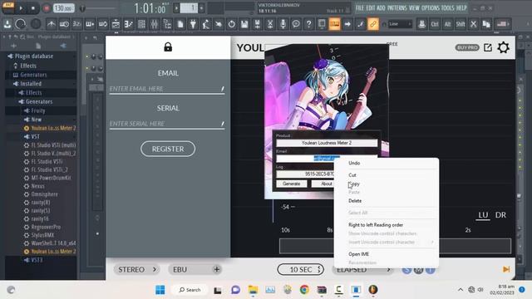Screen dimensions: 532x299
Task: Click the Generate button in keygen
Action: pyautogui.click(x=292, y=184)
